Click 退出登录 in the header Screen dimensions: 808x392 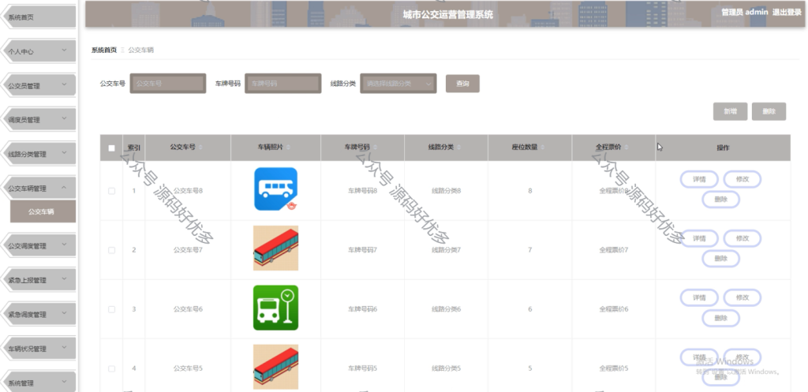coord(787,13)
